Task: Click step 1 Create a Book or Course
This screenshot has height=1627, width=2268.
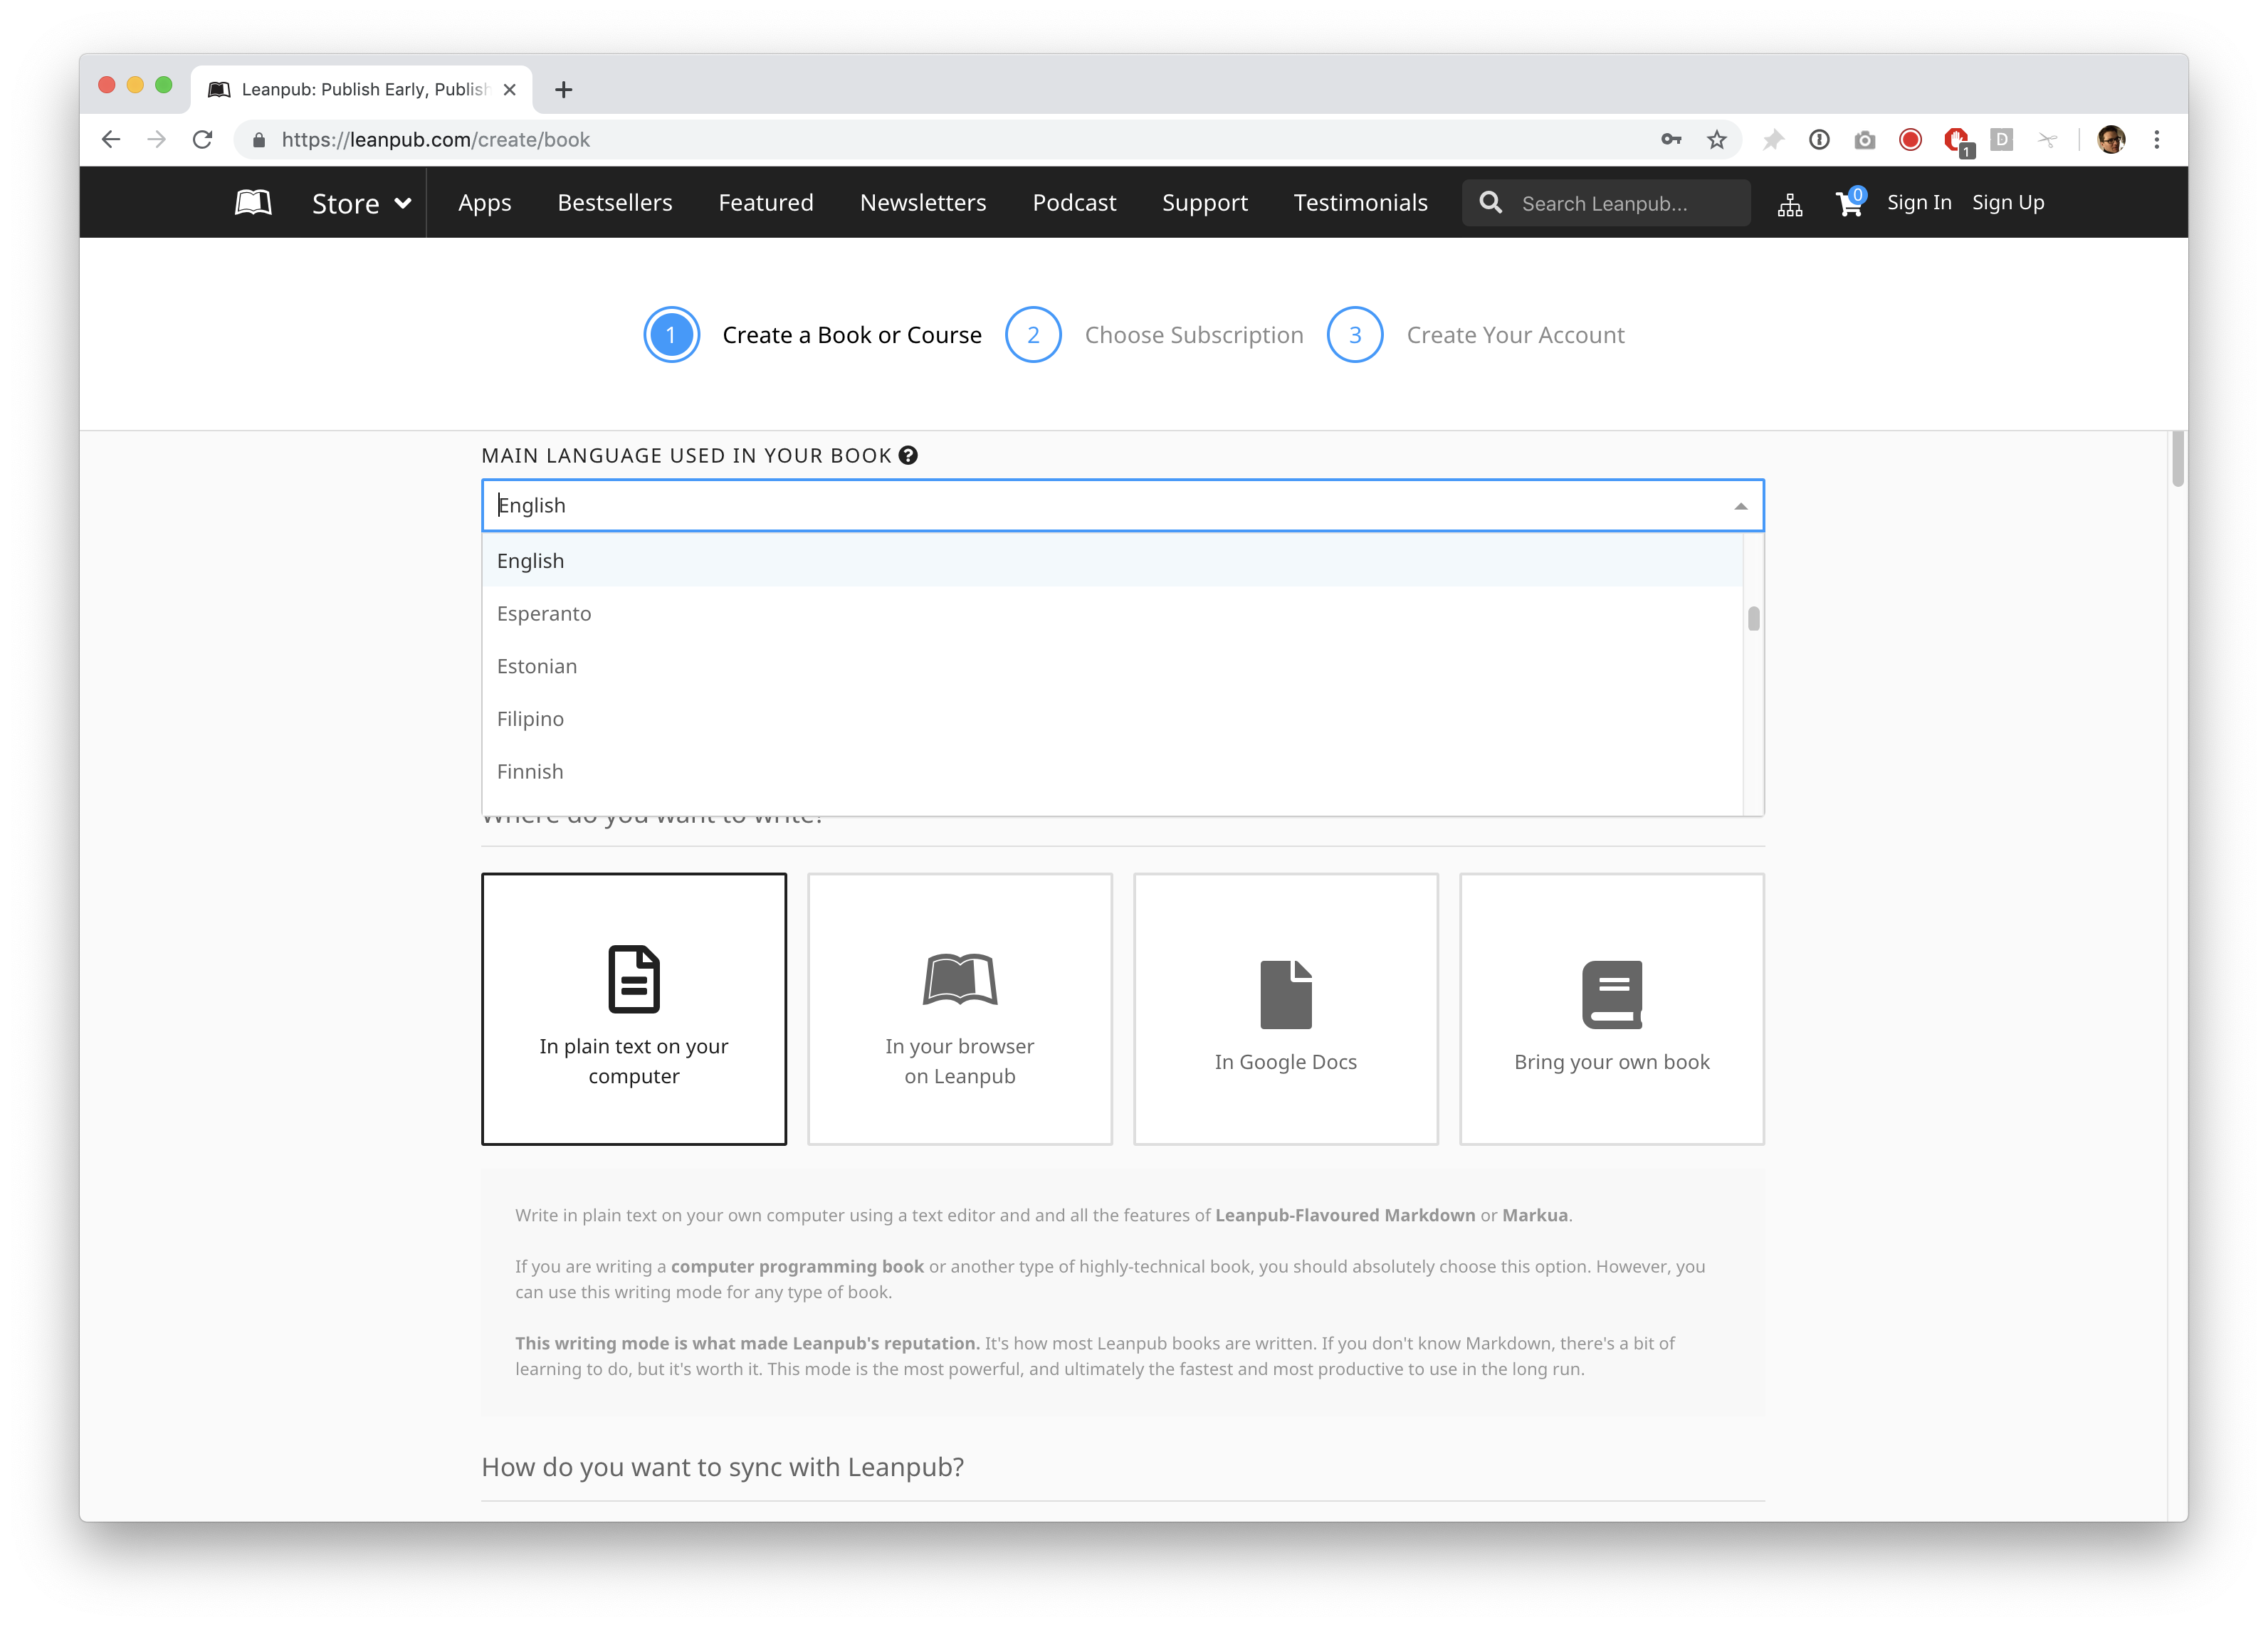Action: [x=813, y=335]
